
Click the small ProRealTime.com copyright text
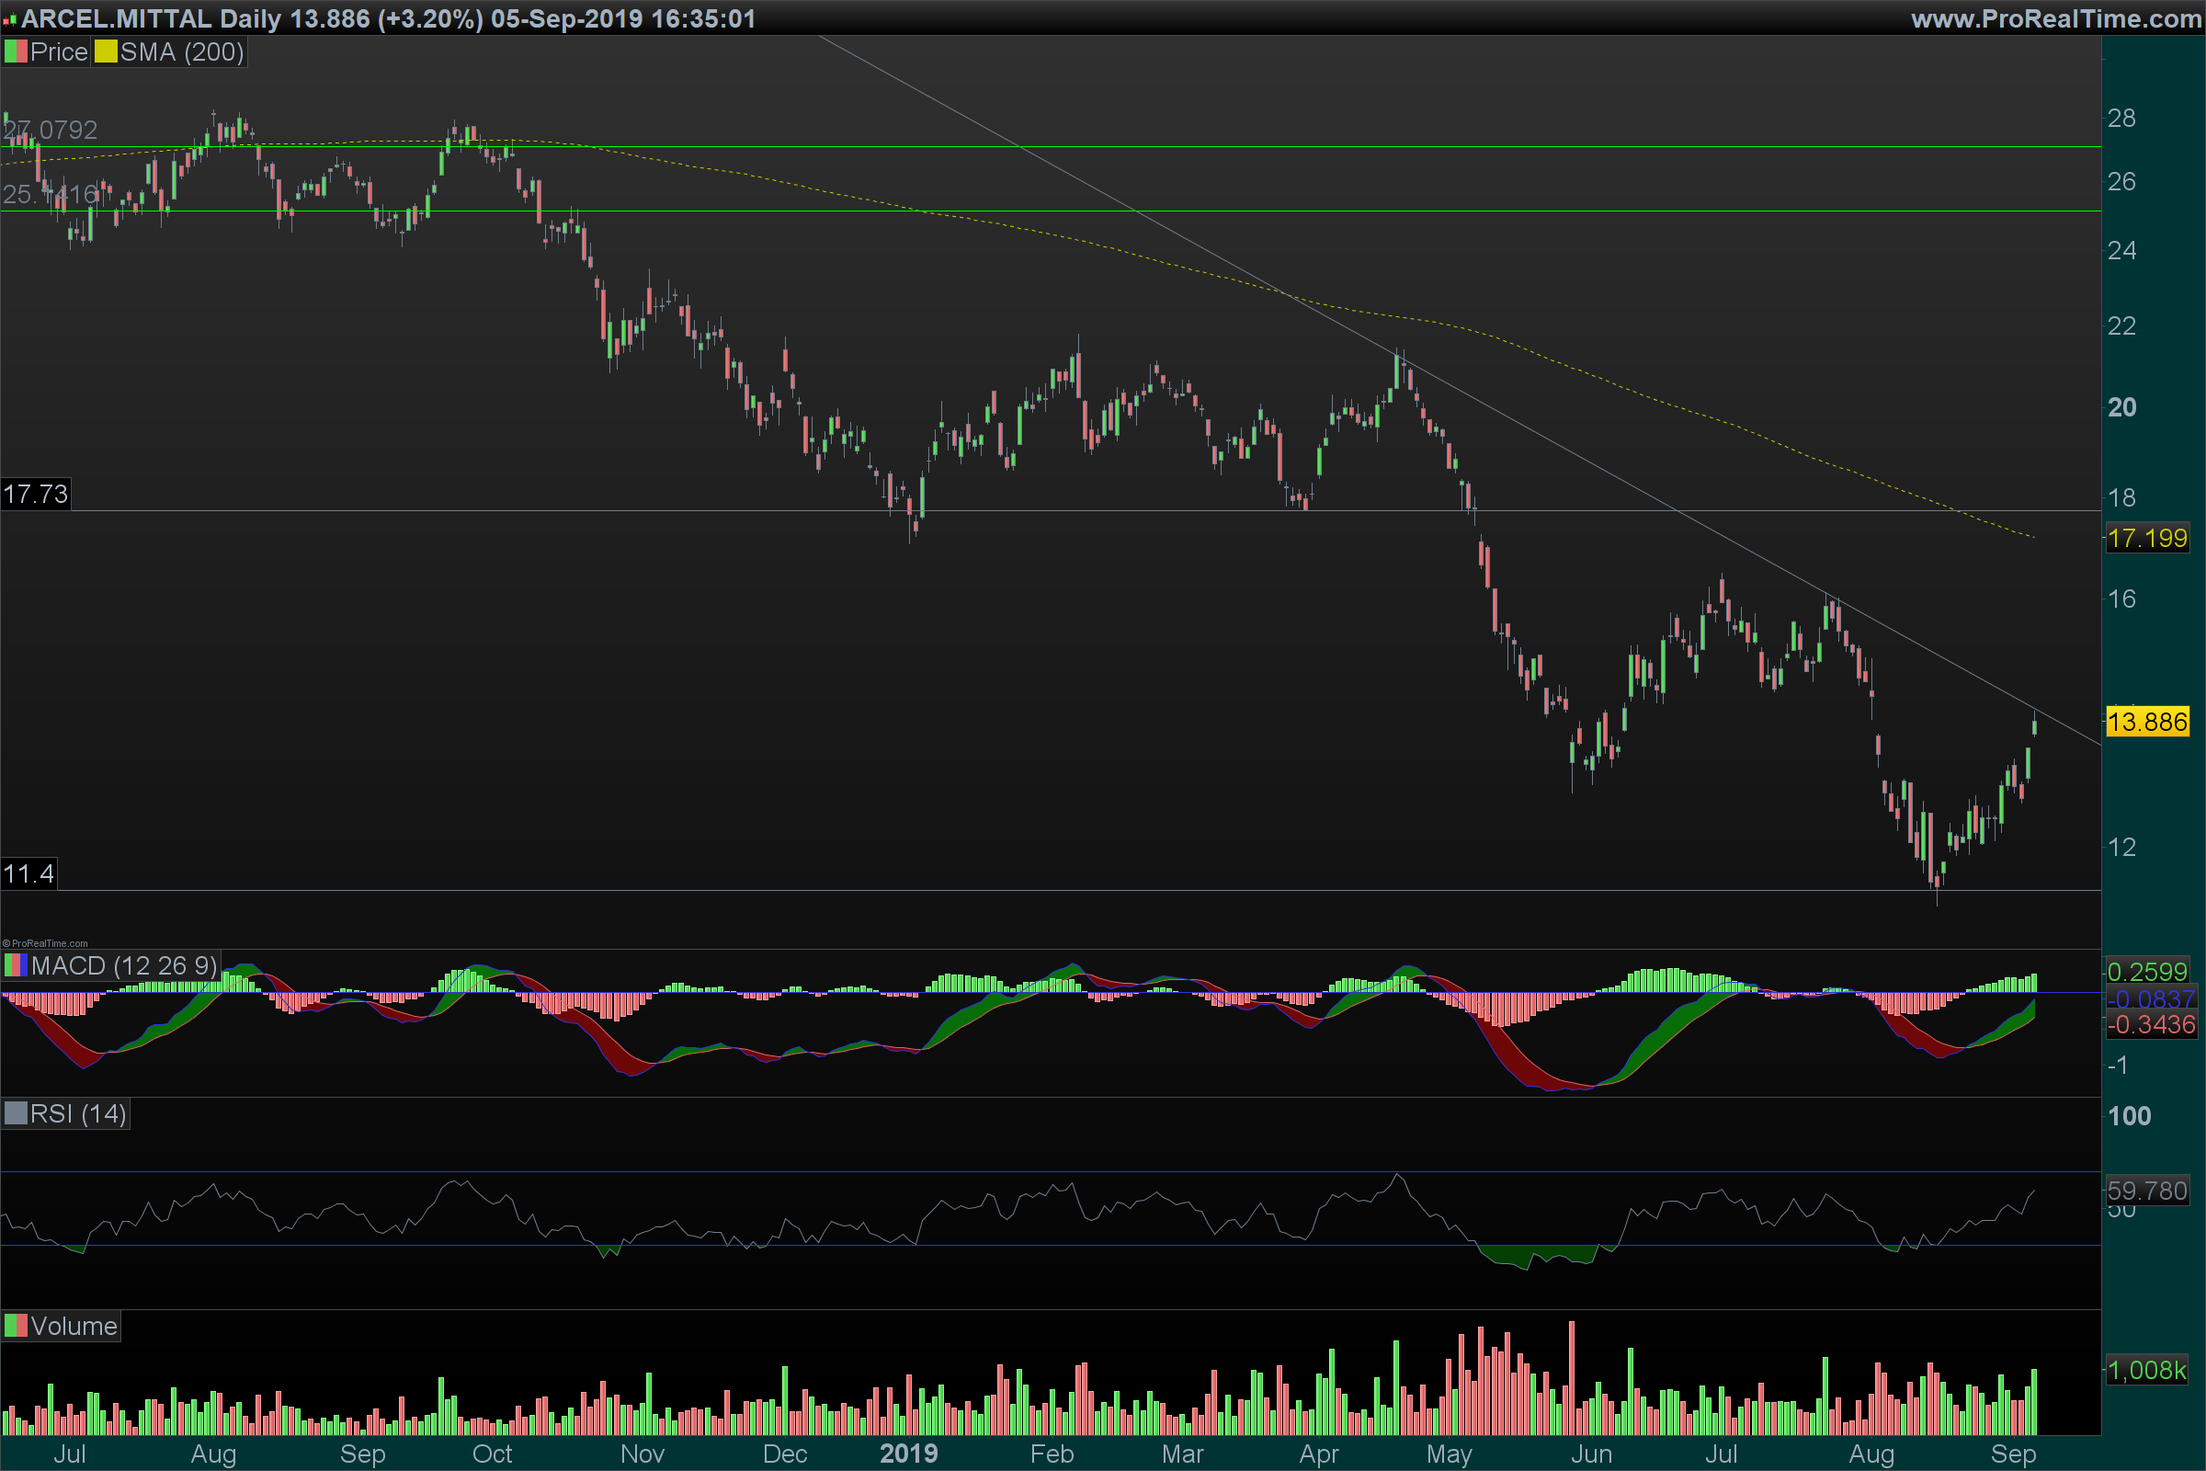[x=45, y=944]
